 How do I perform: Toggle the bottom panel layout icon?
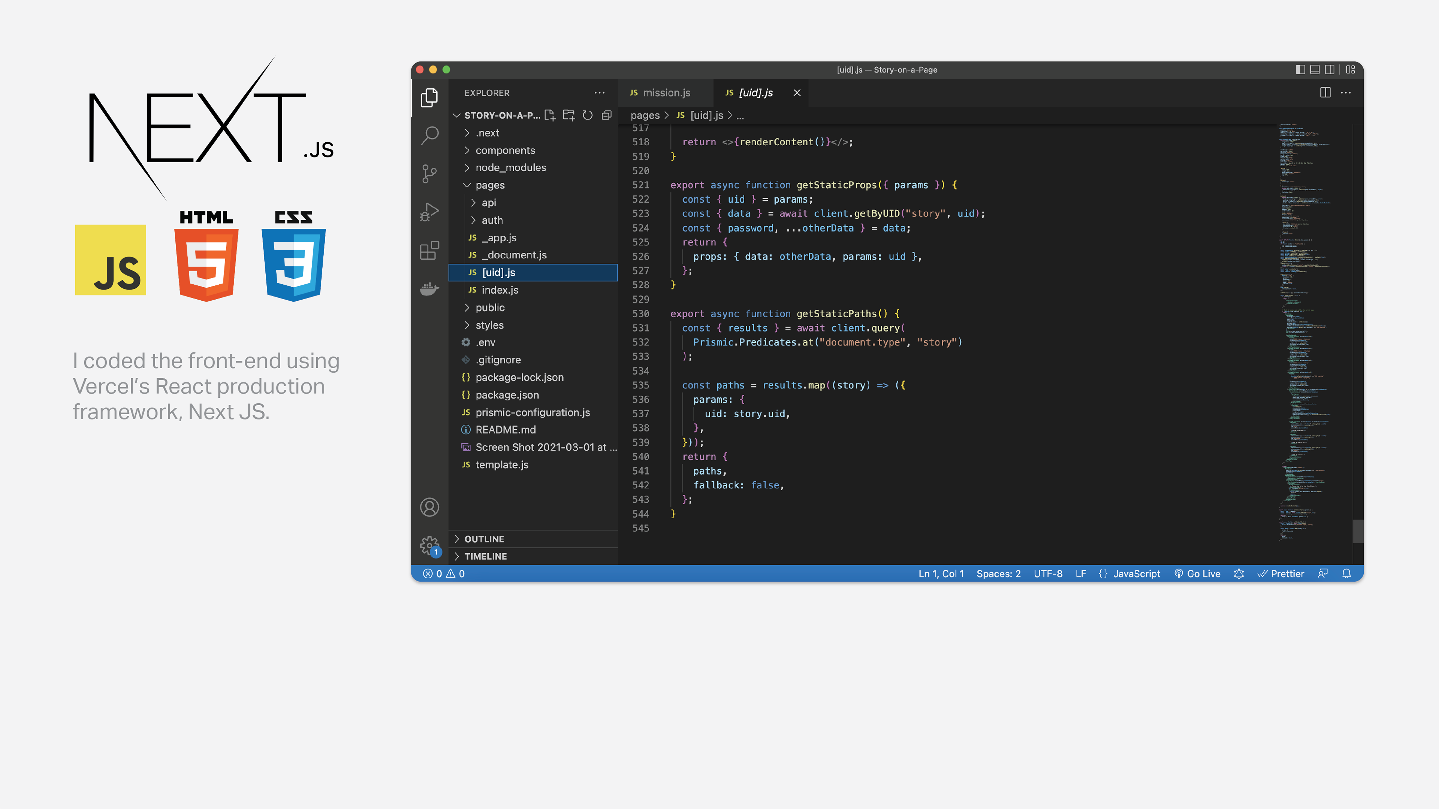pos(1315,70)
